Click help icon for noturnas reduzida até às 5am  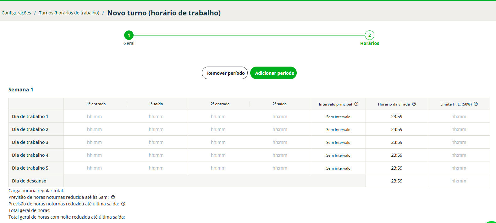tap(113, 197)
